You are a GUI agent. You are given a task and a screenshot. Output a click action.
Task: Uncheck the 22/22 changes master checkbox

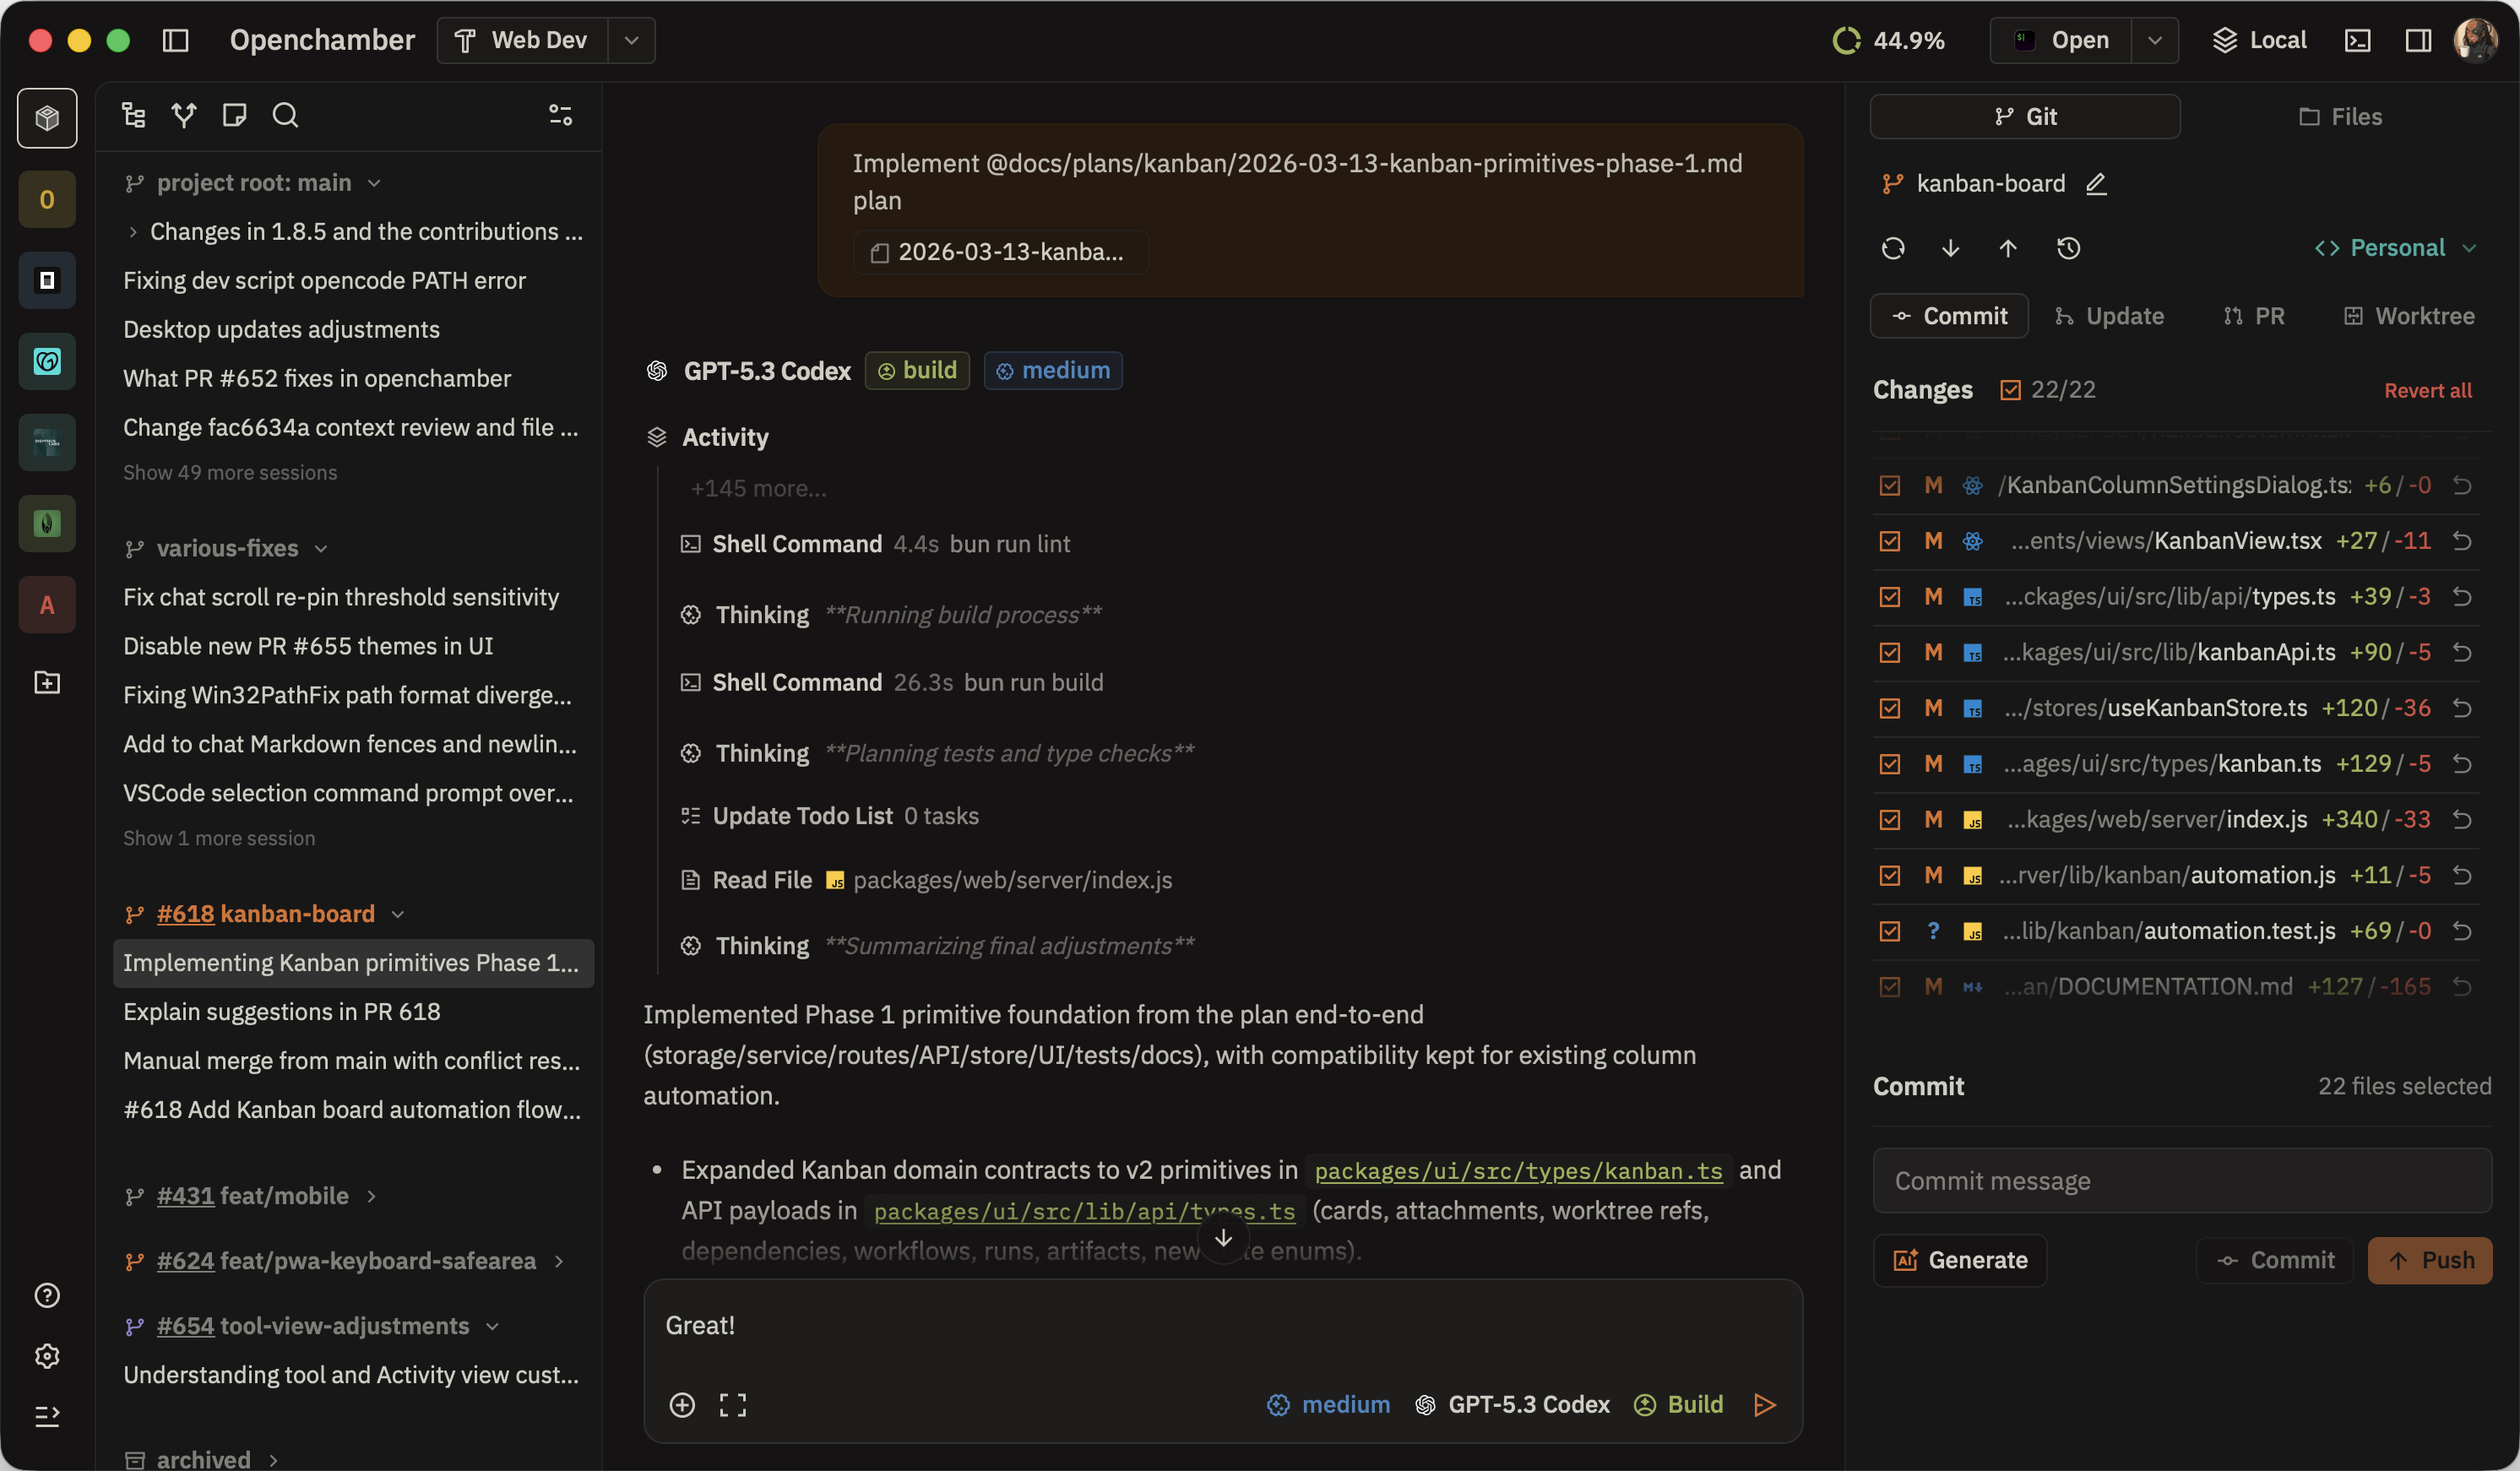point(2010,389)
